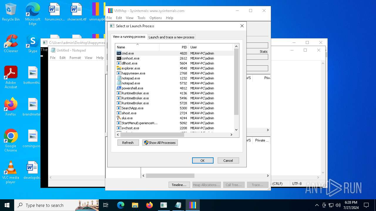Viewport: 376px width, 211px height.
Task: Switch to Launch and trace a new process tab
Action: tap(171, 37)
